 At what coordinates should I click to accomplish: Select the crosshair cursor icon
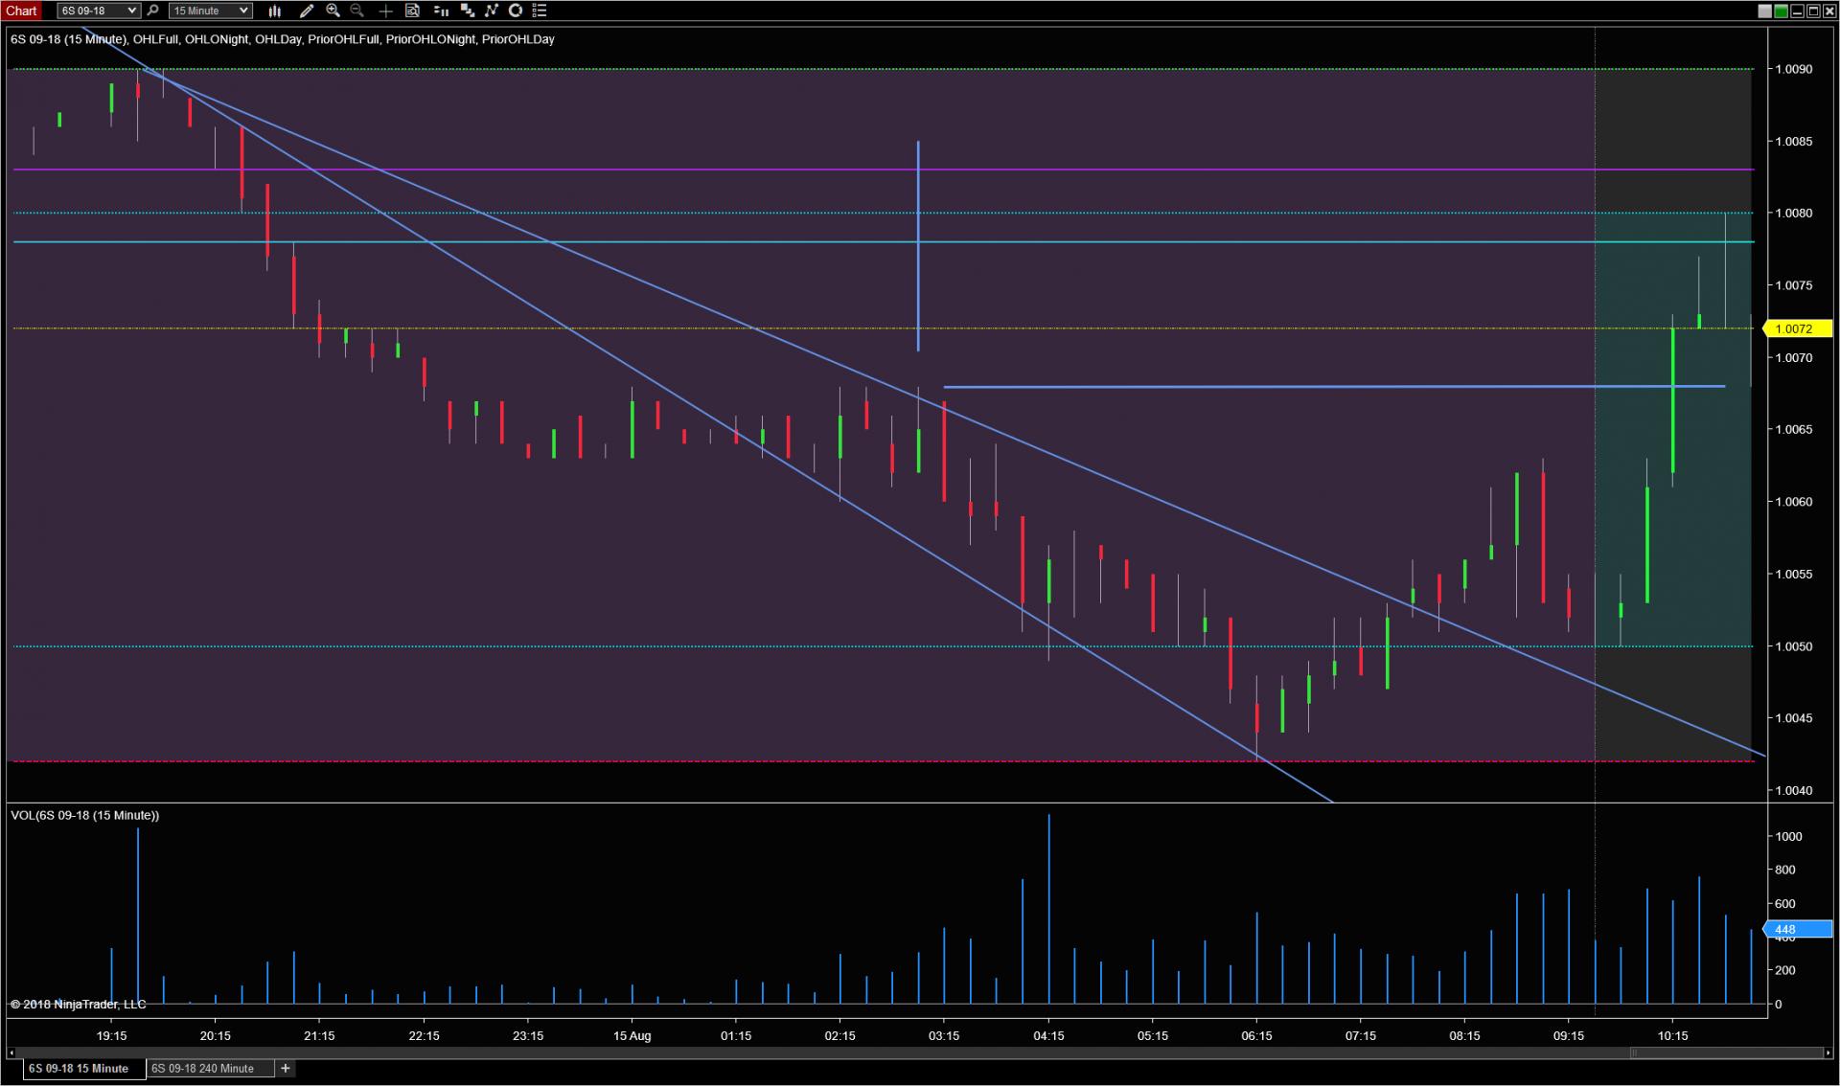pyautogui.click(x=385, y=11)
